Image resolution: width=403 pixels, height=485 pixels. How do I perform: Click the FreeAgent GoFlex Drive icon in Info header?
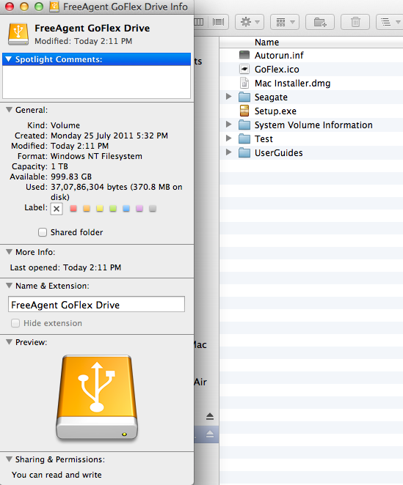[18, 34]
